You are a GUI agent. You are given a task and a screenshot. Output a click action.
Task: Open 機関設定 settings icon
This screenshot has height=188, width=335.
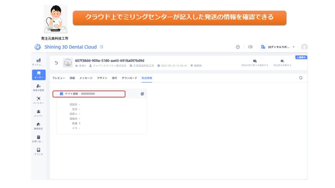click(x=39, y=126)
